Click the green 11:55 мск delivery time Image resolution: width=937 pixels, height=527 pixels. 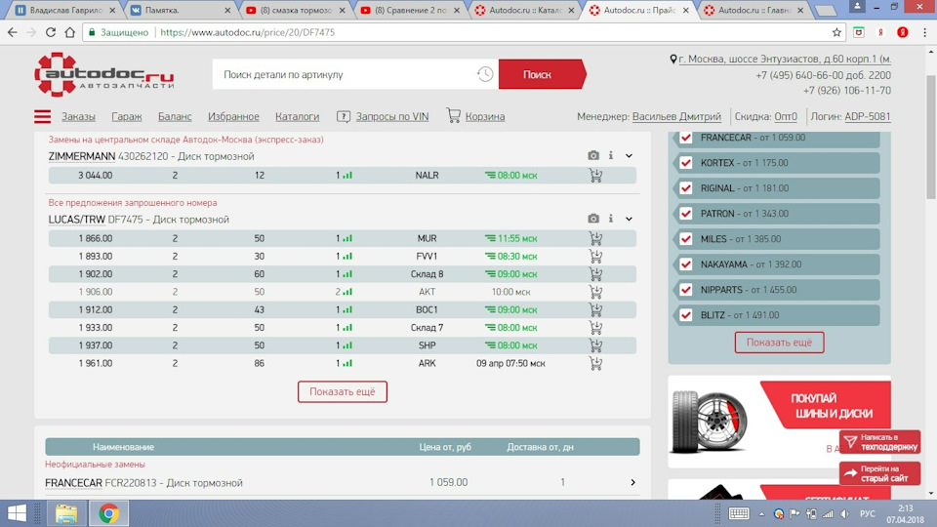click(510, 238)
